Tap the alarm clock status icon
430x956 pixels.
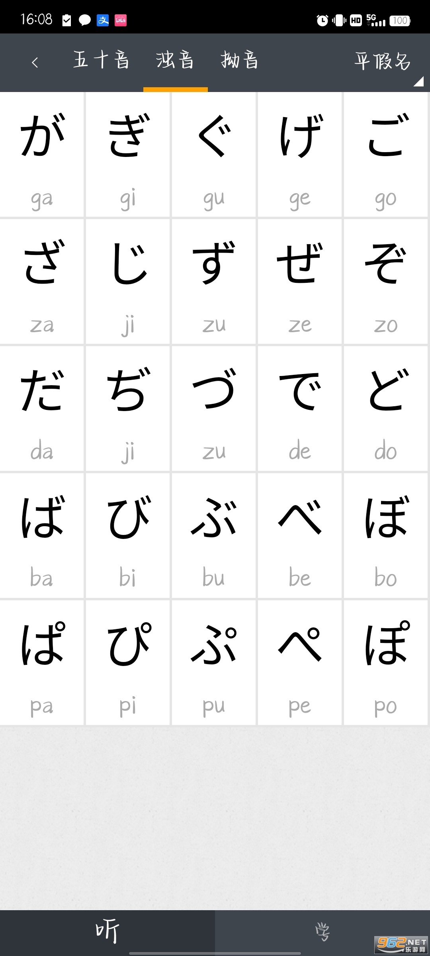pos(322,20)
